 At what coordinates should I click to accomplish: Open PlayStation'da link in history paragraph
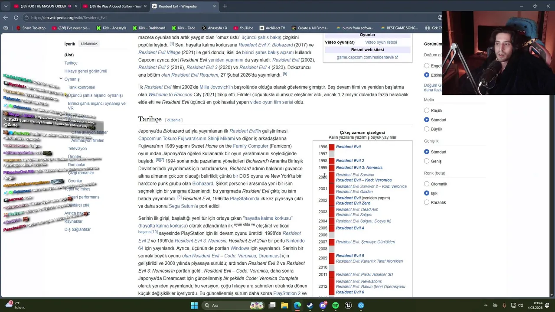pyautogui.click(x=245, y=198)
